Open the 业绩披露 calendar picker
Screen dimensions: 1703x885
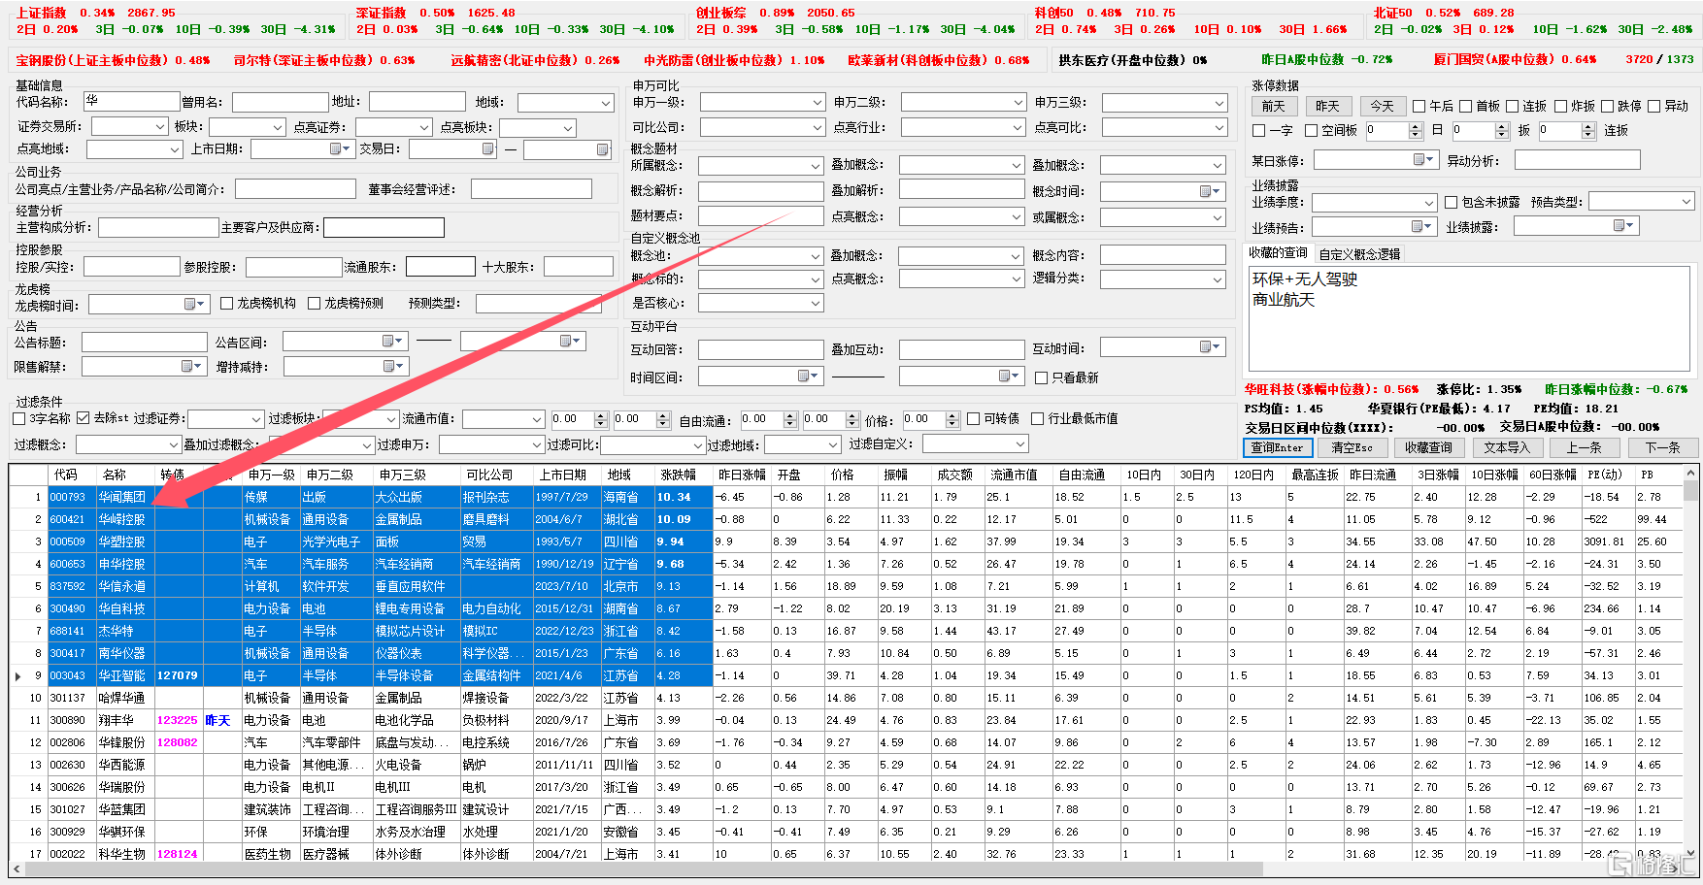(x=1623, y=227)
